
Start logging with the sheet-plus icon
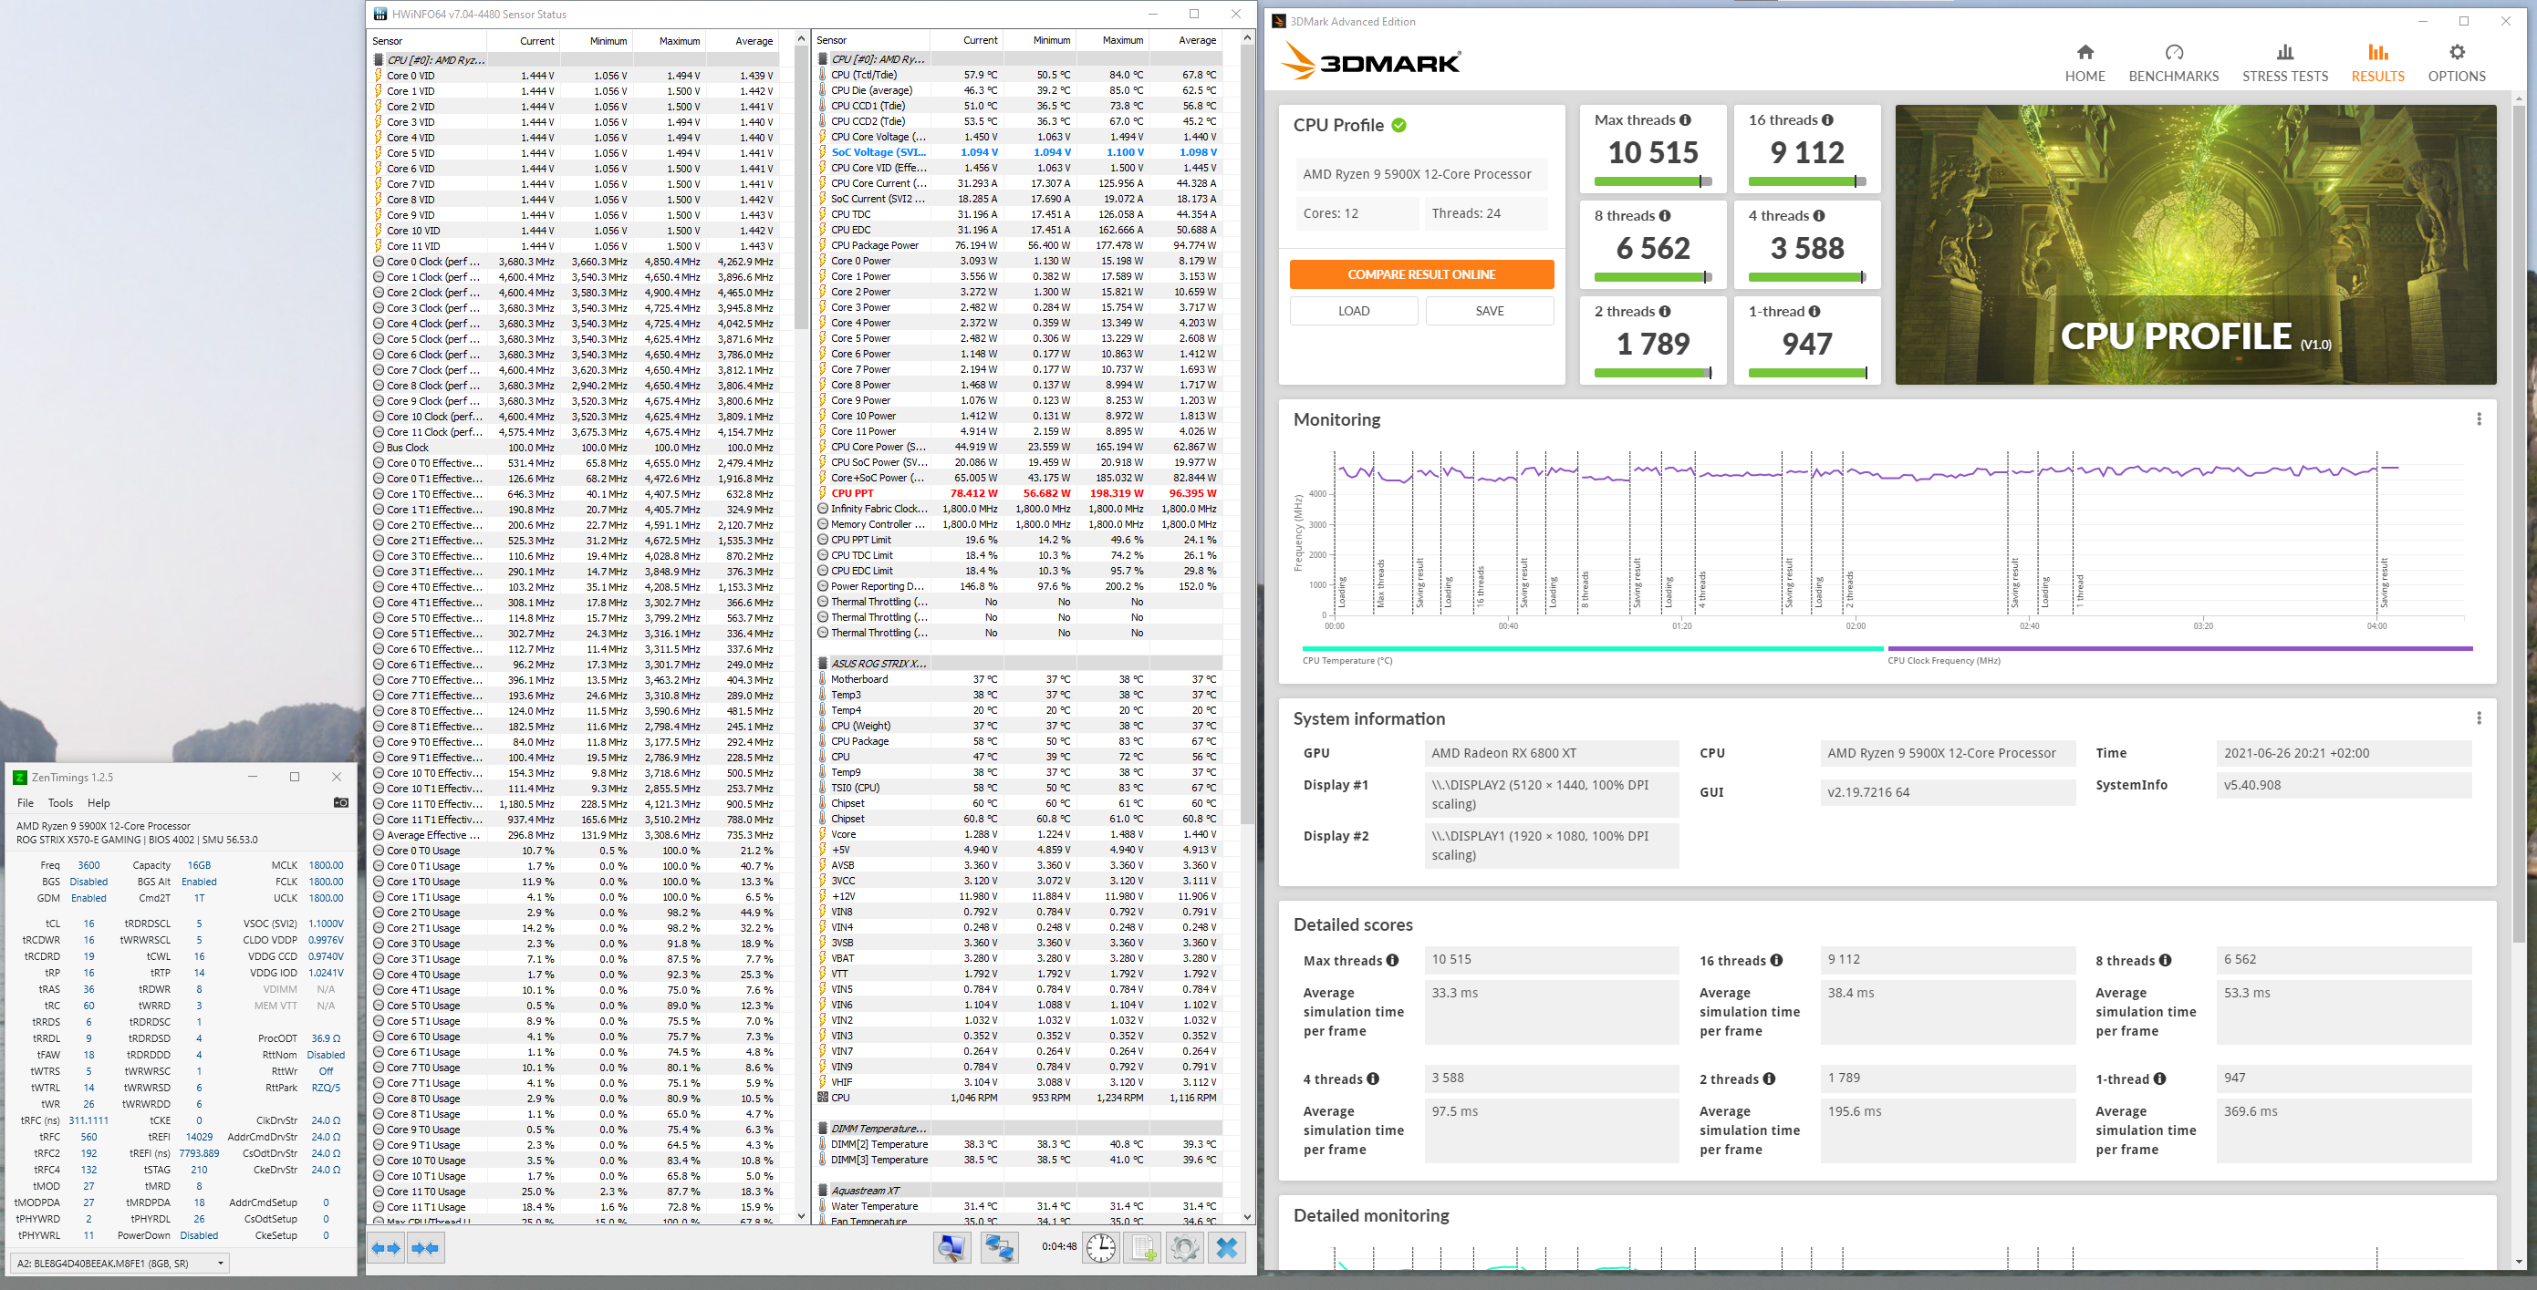pyautogui.click(x=1143, y=1249)
